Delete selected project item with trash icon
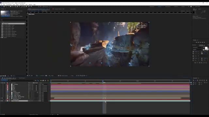209x117 pixels. pyautogui.click(x=11, y=76)
